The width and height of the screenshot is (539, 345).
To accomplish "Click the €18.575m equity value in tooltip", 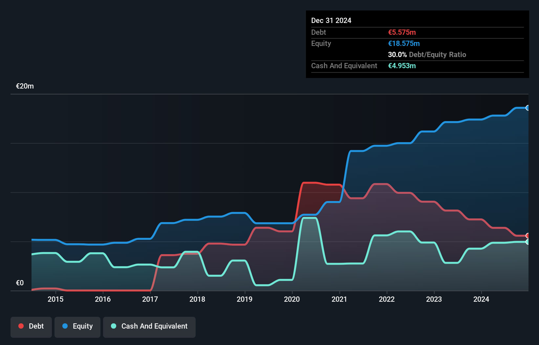I will coord(404,43).
